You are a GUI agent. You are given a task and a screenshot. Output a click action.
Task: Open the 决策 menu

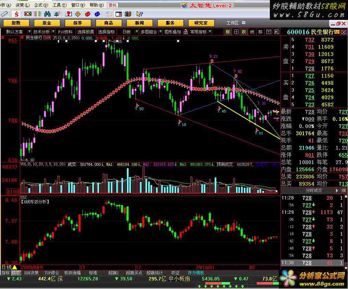tap(22, 5)
